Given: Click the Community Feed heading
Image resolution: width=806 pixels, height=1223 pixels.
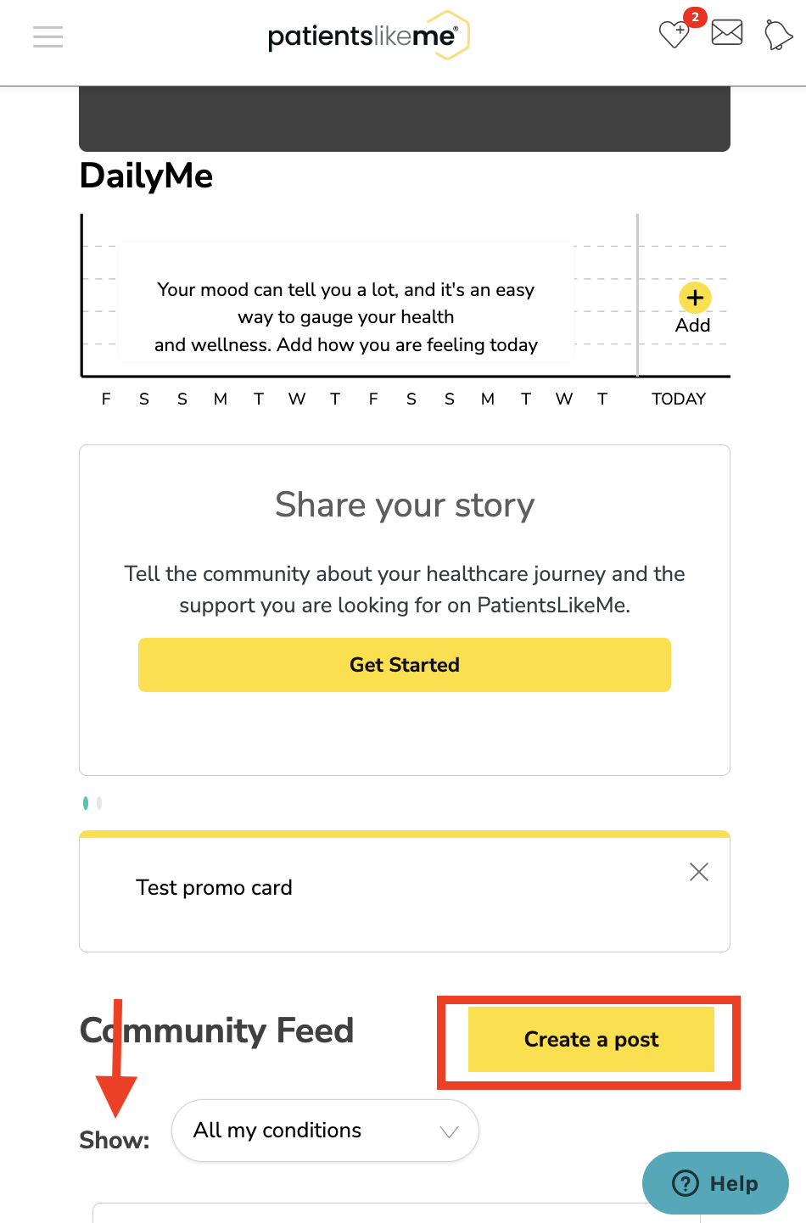Looking at the screenshot, I should [216, 1030].
